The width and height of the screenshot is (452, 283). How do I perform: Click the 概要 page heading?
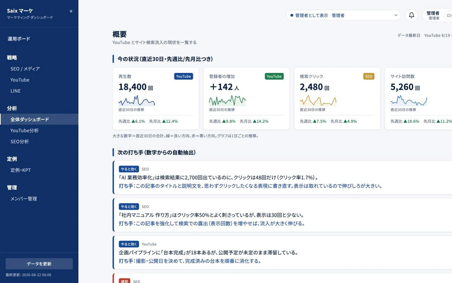(120, 34)
